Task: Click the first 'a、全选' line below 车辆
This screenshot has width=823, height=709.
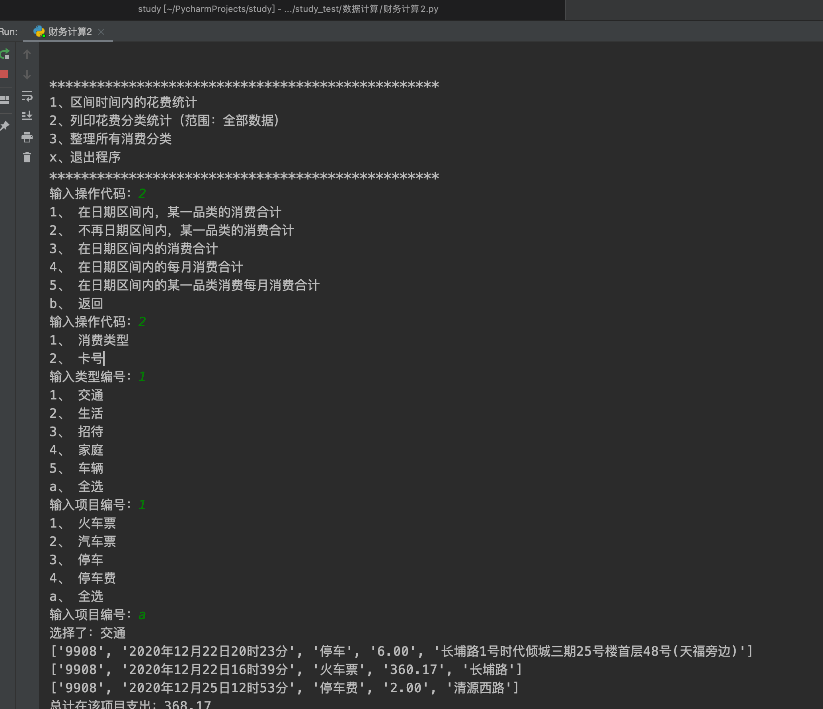Action: coord(76,487)
